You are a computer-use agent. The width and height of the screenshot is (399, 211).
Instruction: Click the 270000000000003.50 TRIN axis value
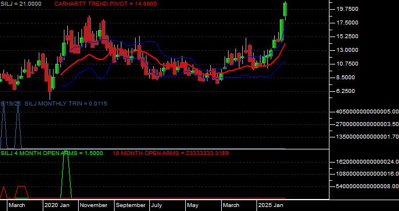pos(368,124)
